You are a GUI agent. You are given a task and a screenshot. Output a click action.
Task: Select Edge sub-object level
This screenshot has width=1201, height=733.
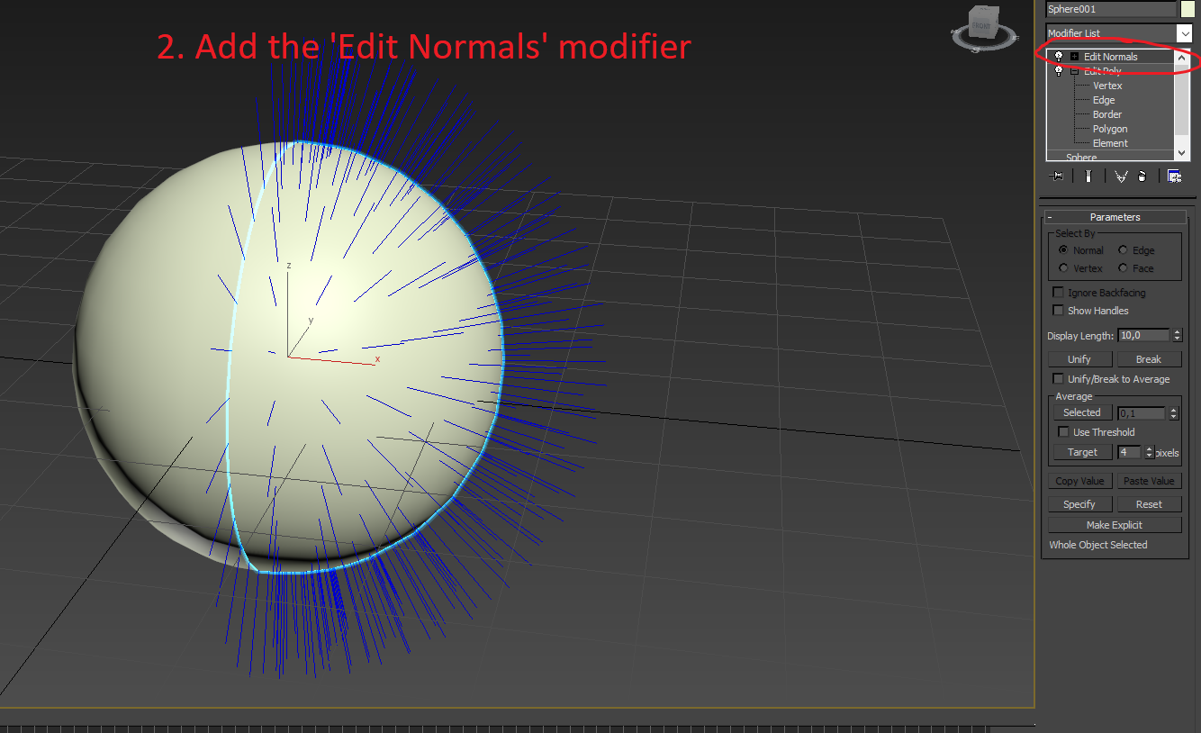click(x=1104, y=100)
